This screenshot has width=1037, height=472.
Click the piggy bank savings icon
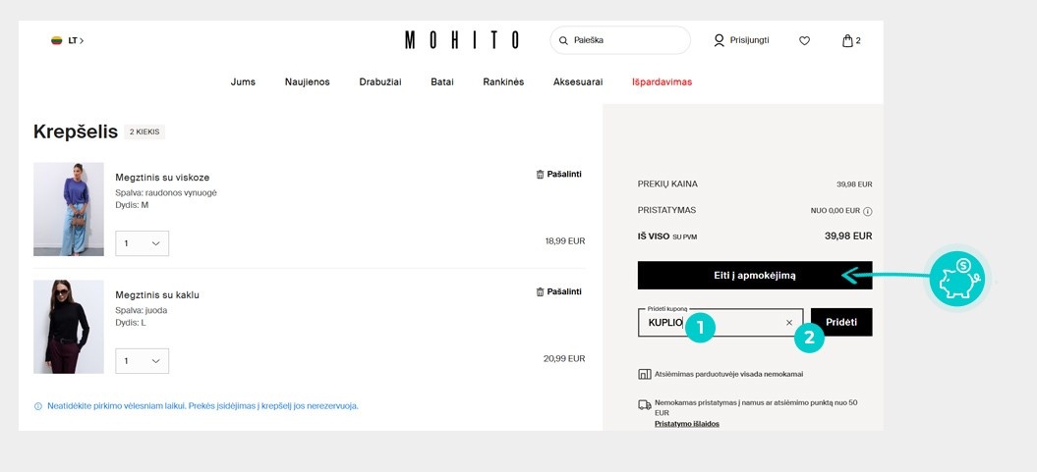tap(958, 279)
